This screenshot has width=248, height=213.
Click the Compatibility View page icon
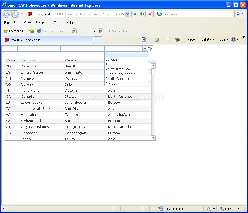coord(135,14)
